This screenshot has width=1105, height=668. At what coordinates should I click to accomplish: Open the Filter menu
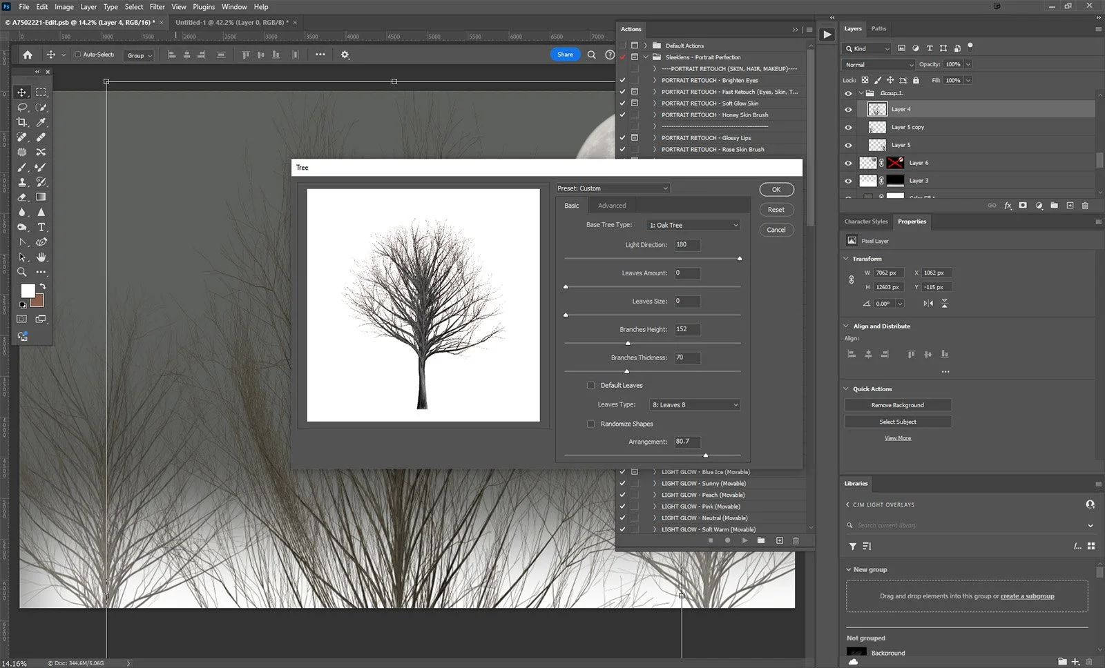(x=157, y=7)
